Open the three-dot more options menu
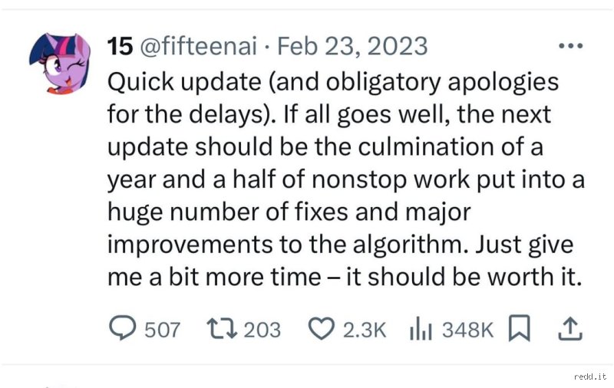 click(571, 46)
